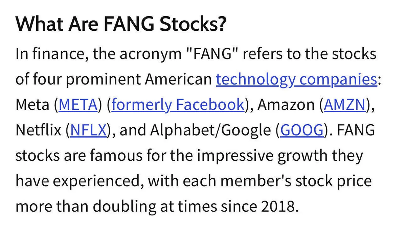Click the AMZN ticker link
406x234 pixels.
(x=345, y=105)
